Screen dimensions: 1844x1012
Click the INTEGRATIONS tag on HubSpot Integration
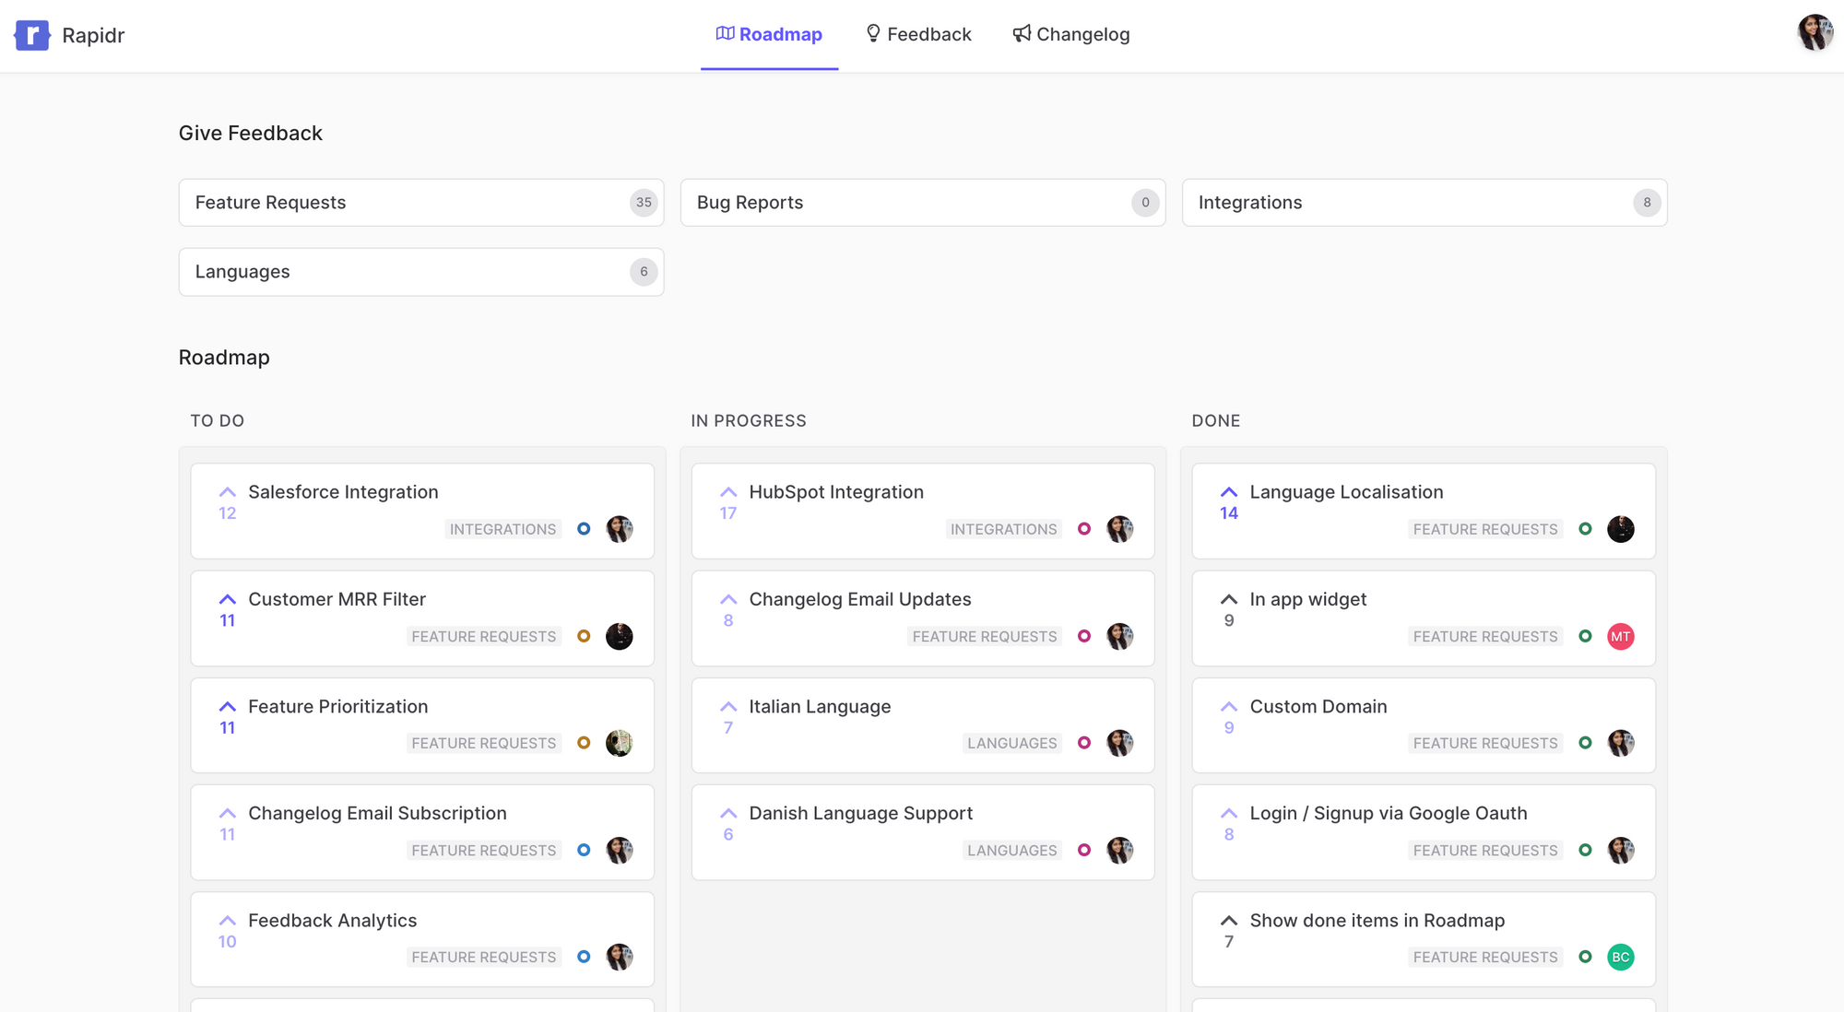coord(1003,529)
